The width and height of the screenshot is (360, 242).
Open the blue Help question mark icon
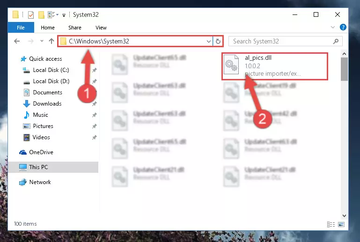coord(343,27)
